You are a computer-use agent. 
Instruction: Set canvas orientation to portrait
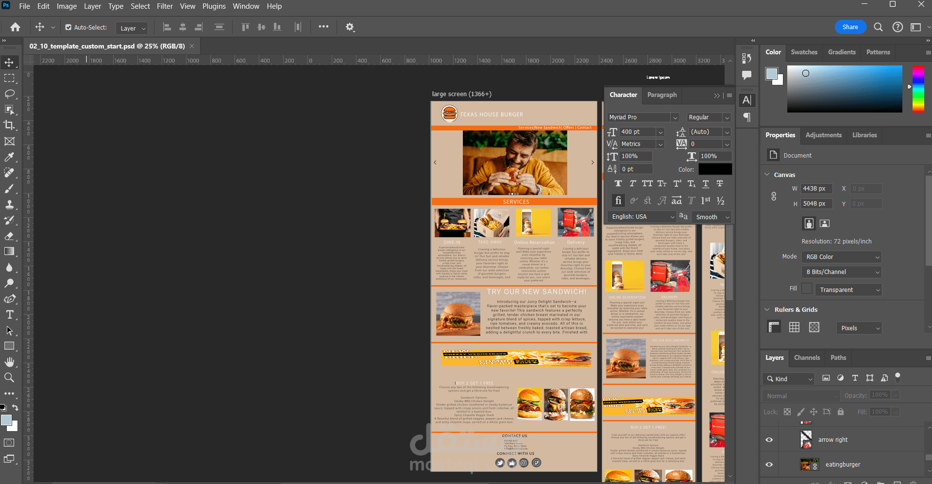(809, 223)
